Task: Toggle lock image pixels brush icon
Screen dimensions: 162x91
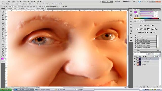Action: (x=141, y=56)
